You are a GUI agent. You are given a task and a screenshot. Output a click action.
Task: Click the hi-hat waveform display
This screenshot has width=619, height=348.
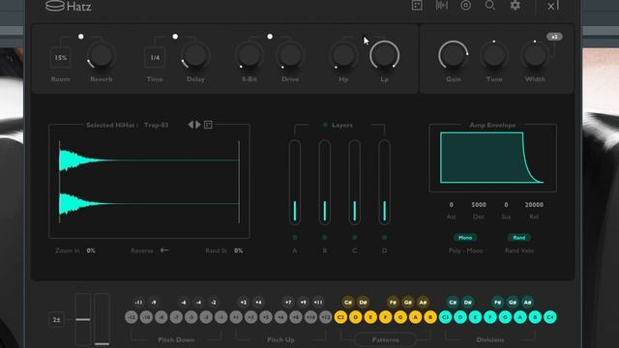pos(149,182)
